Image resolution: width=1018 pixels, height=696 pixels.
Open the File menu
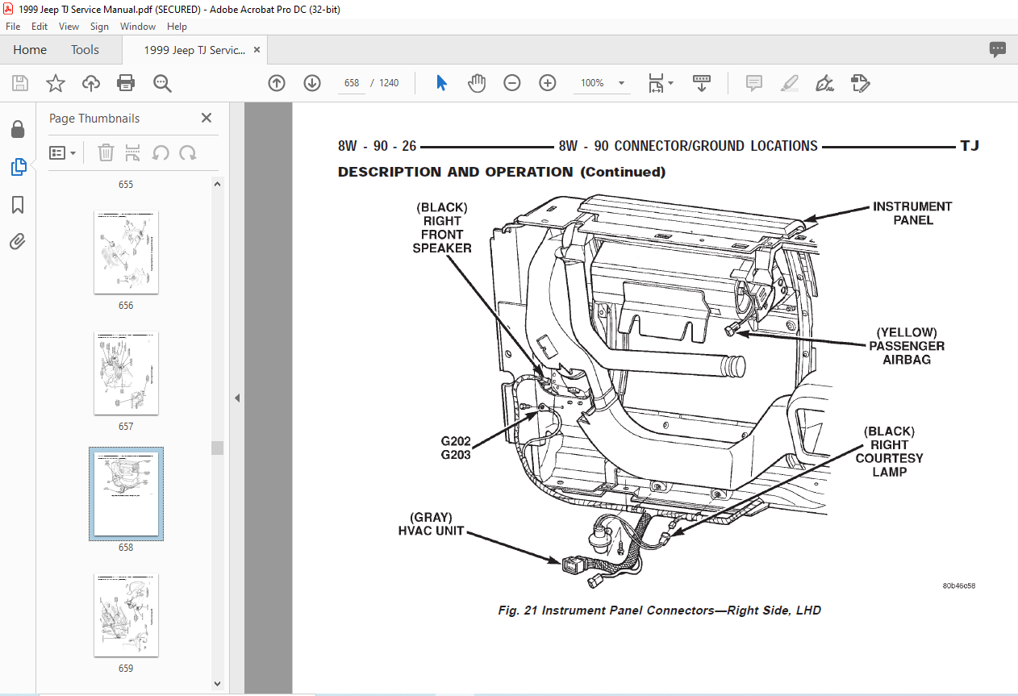coord(13,27)
